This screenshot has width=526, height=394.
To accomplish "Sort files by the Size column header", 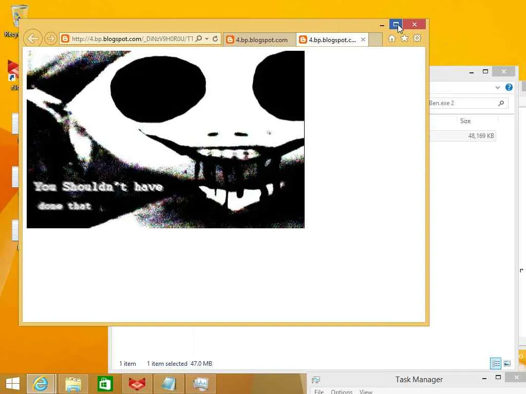I will pyautogui.click(x=465, y=121).
